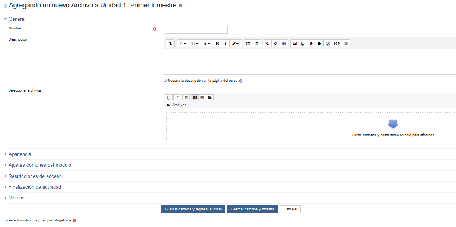
Task: Click the record audio microphone icon
Action: 311,44
